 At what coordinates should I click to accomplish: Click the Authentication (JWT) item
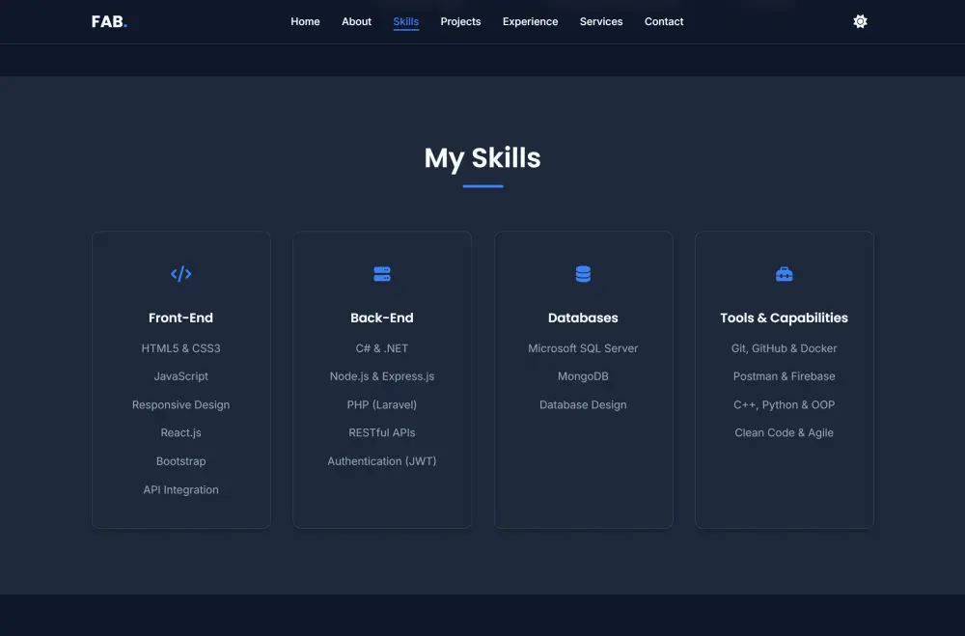point(381,461)
